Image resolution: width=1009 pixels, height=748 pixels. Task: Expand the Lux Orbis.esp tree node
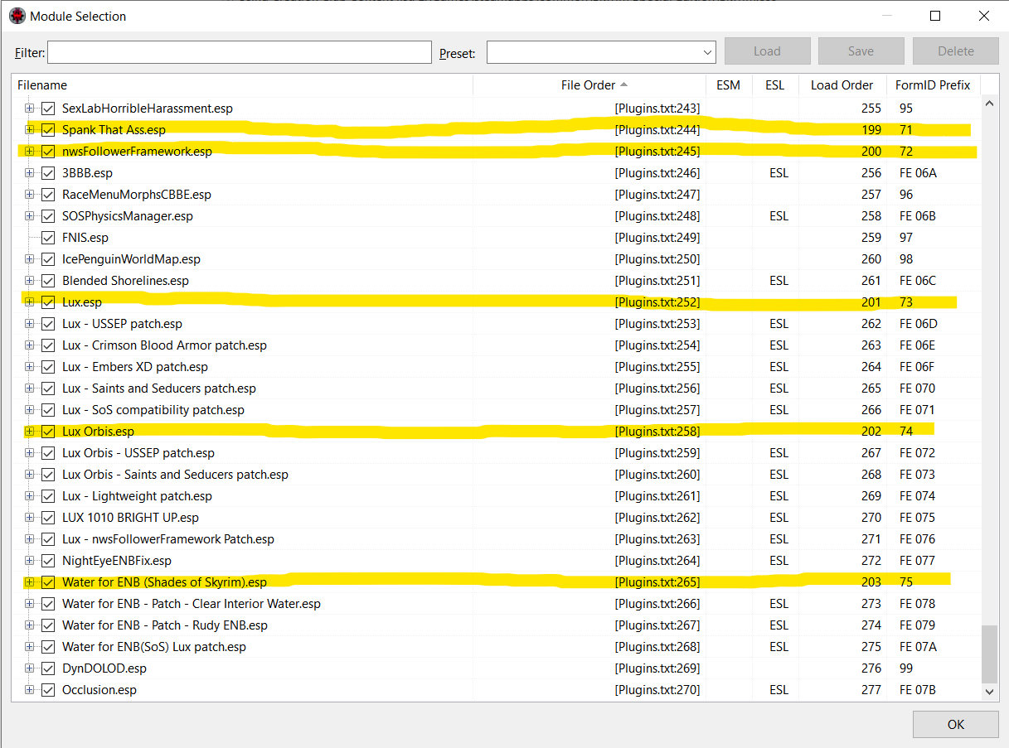click(x=30, y=432)
